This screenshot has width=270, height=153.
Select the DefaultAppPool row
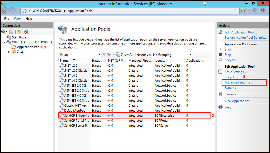75,111
